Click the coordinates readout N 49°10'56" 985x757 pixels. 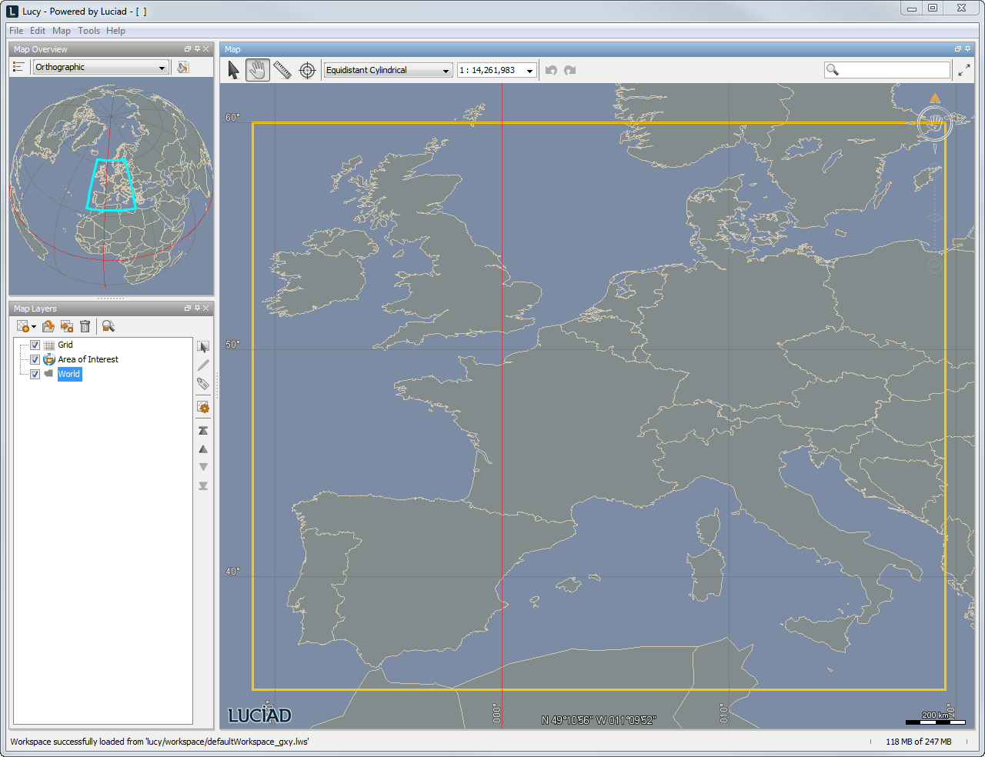tap(599, 721)
